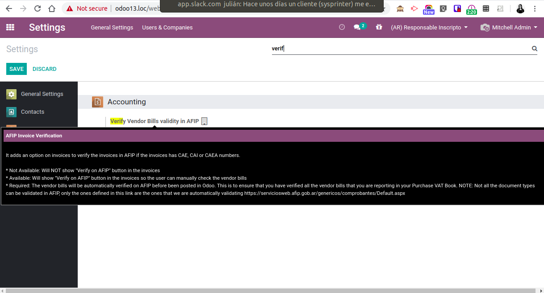This screenshot has width=544, height=293.
Task: Click the search magnifier icon
Action: (x=535, y=49)
